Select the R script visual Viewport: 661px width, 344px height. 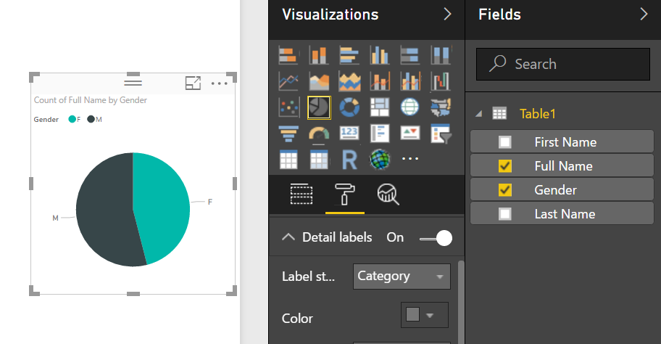(349, 160)
